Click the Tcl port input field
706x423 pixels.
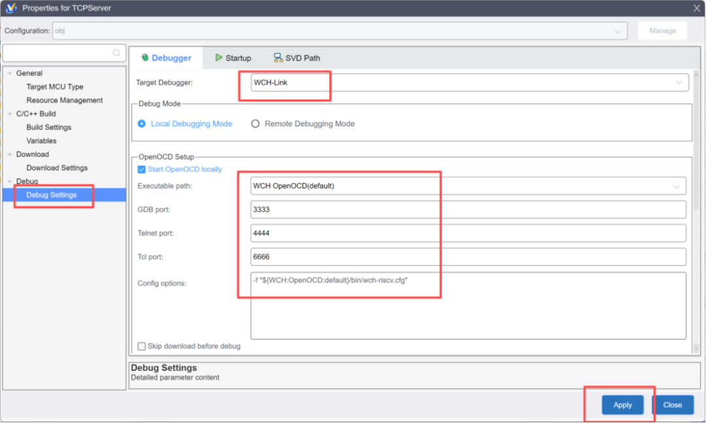pos(468,257)
